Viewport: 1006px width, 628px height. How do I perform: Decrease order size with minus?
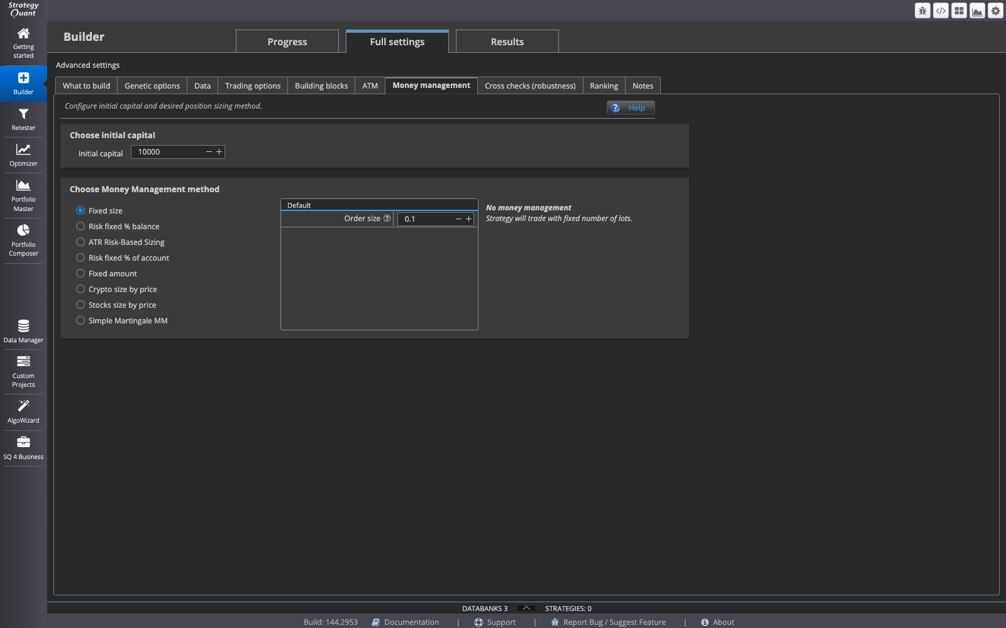[x=458, y=219]
